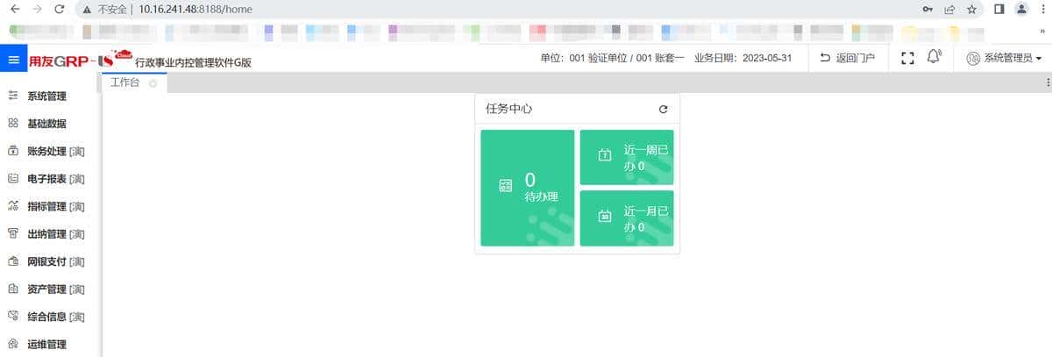Screen dimensions: 1052x357
Task: Click the 系统管理 sidebar icon
Action: (x=13, y=96)
